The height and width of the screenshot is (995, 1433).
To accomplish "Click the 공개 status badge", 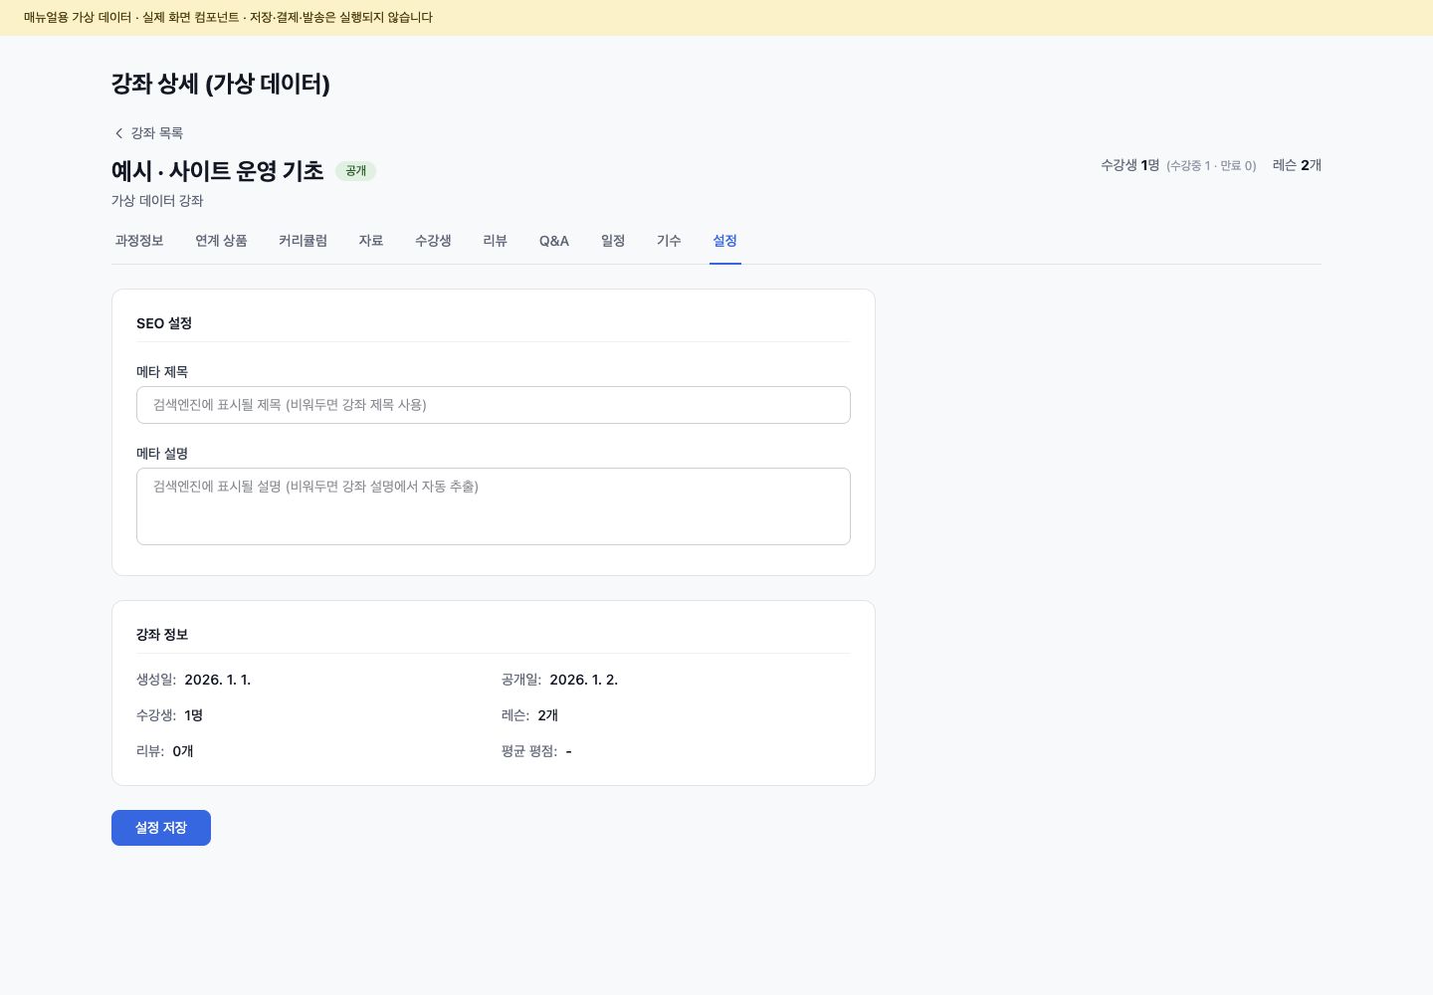I will click(355, 171).
